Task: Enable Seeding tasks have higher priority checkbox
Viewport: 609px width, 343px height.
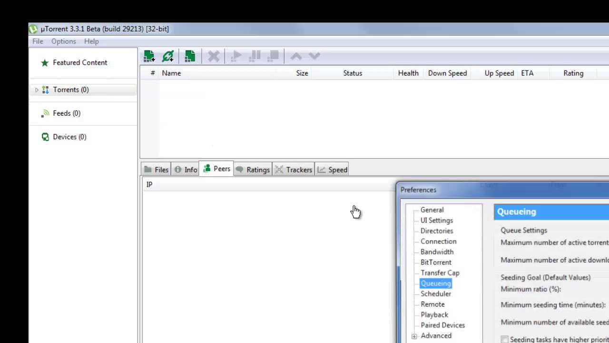Action: 504,339
